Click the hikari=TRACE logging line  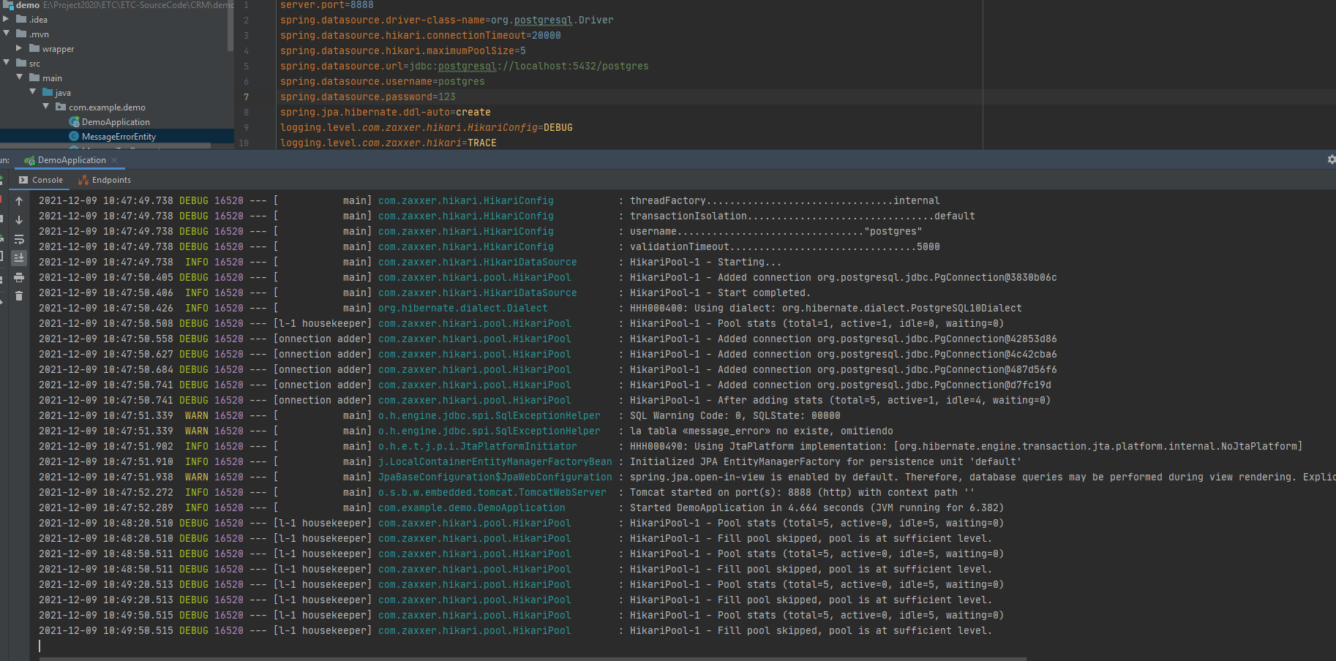click(x=388, y=143)
